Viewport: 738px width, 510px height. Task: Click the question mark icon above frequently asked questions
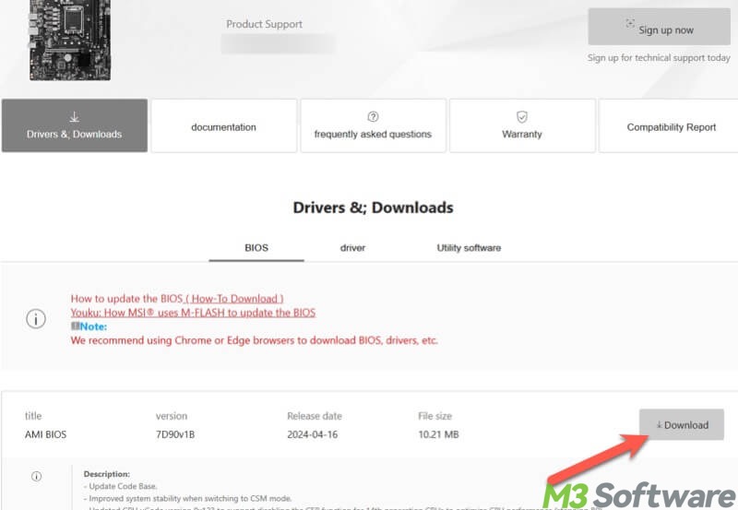[x=373, y=117]
